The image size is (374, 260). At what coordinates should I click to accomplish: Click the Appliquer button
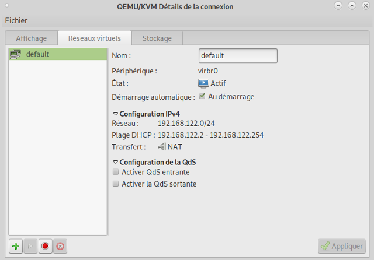click(342, 246)
